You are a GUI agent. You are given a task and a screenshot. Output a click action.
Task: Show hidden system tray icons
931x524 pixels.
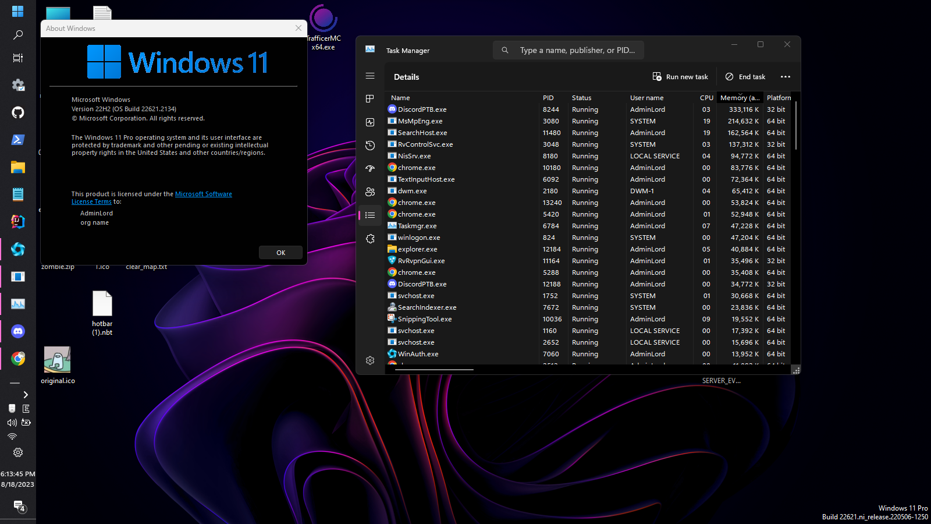point(25,394)
